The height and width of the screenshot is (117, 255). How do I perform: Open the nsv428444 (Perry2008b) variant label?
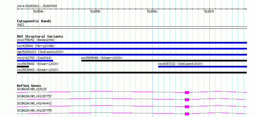click(36, 46)
